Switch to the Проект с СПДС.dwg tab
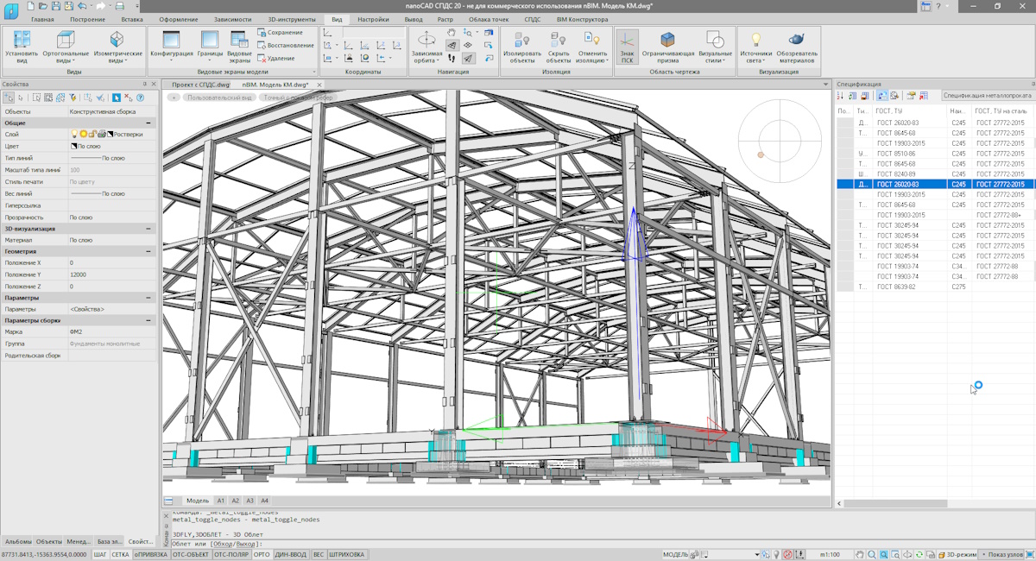Viewport: 1036px width, 561px height. click(200, 85)
